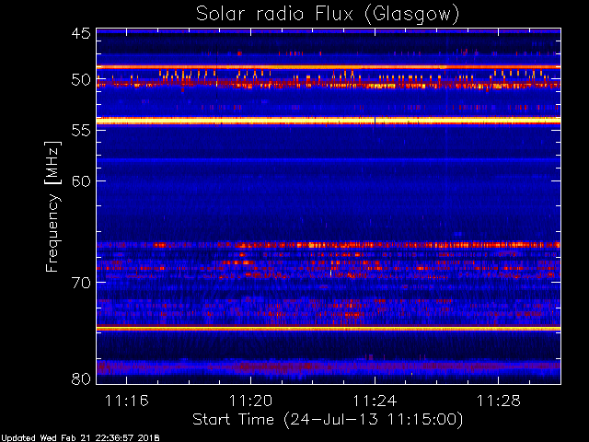589x442 pixels.
Task: Click the 60 frequency tick label
Action: (x=81, y=181)
